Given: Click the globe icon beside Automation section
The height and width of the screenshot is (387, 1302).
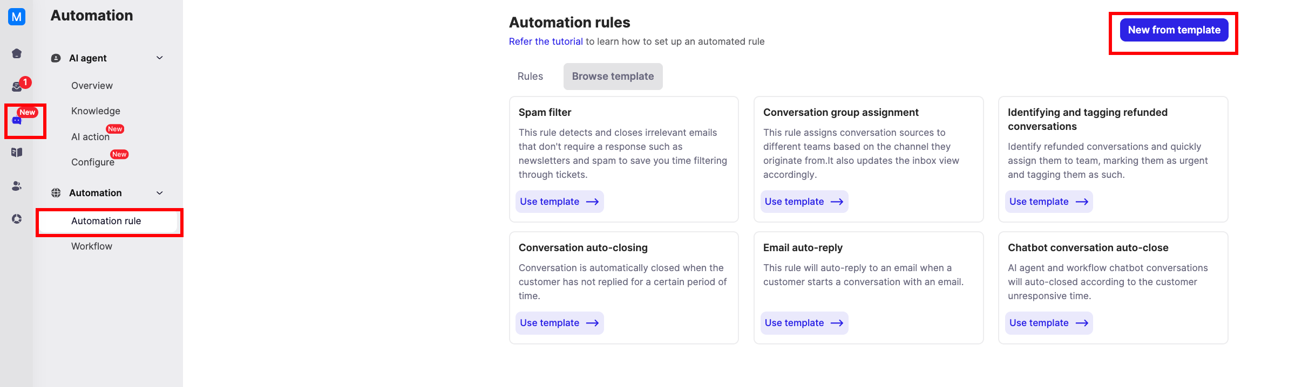Looking at the screenshot, I should 56,193.
